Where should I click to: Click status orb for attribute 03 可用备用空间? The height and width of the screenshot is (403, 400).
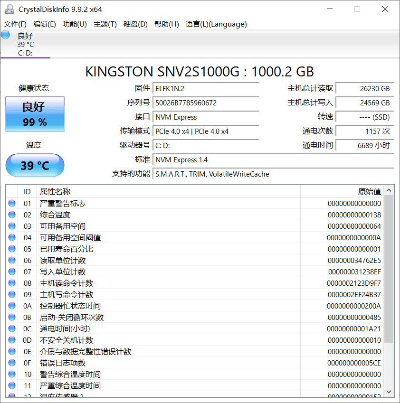12,226
